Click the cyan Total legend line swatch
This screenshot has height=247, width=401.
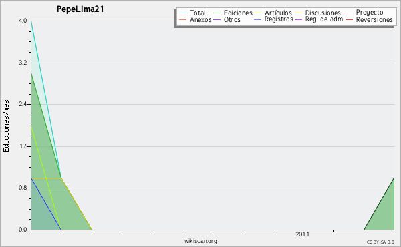pos(183,13)
